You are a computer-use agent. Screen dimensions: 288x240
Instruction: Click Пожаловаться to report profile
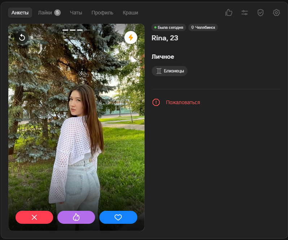click(183, 102)
